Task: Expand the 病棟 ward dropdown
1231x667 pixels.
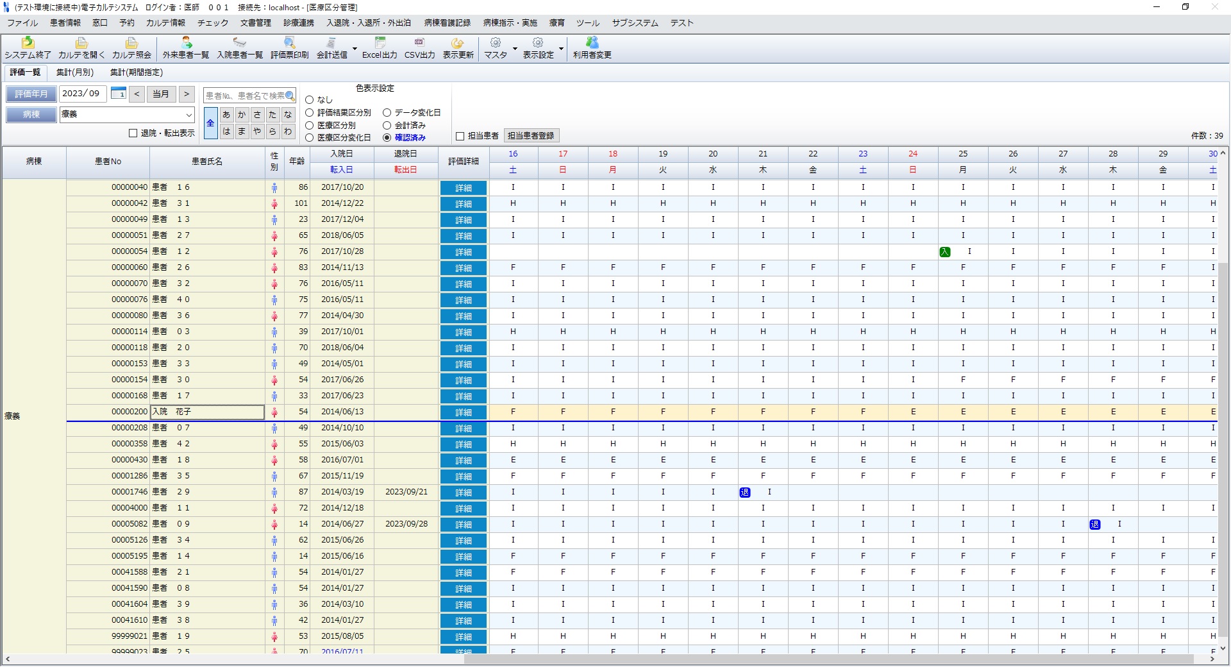Action: pos(188,115)
